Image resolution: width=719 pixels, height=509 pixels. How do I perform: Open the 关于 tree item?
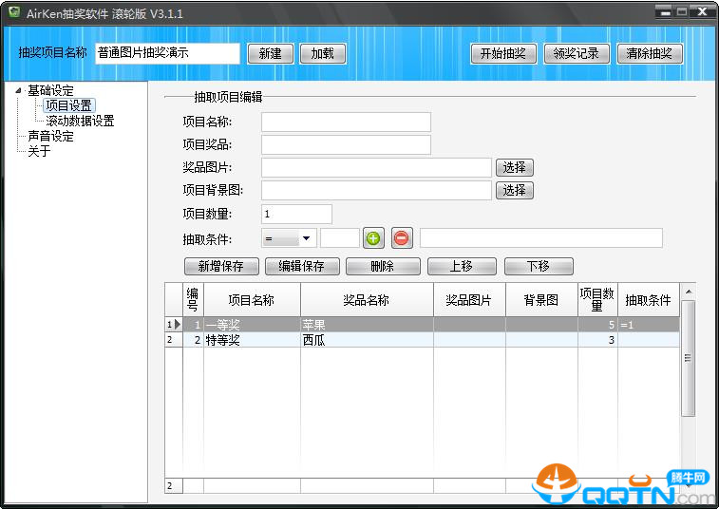[39, 151]
